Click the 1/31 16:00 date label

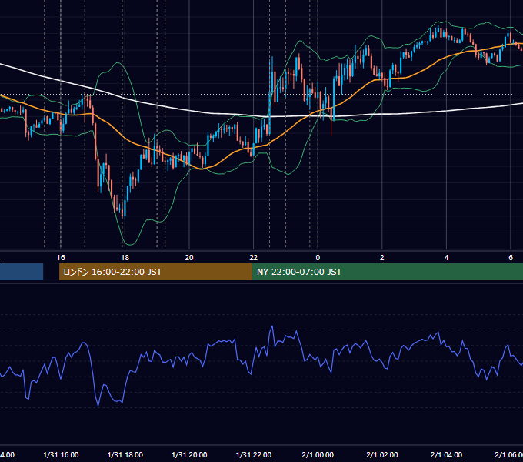pos(61,455)
